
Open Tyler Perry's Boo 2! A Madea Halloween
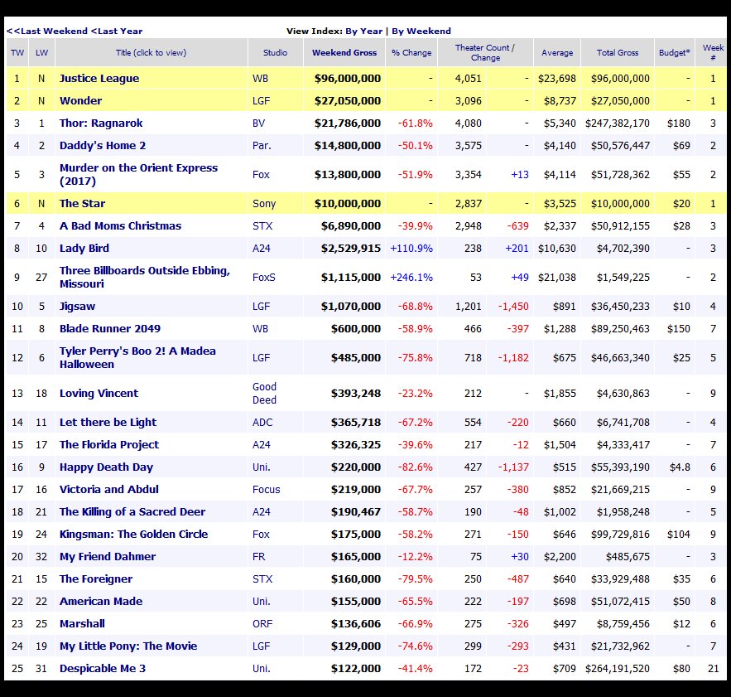pyautogui.click(x=137, y=357)
